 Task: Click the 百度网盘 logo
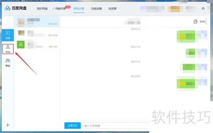(x=16, y=8)
